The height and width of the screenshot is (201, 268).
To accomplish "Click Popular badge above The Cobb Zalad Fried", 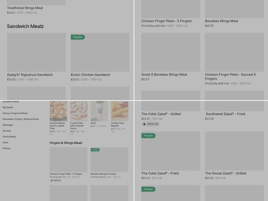I will tap(148, 136).
